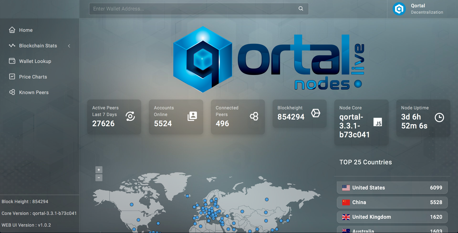Click the Price Charts graph icon
Image resolution: width=458 pixels, height=233 pixels.
12,77
